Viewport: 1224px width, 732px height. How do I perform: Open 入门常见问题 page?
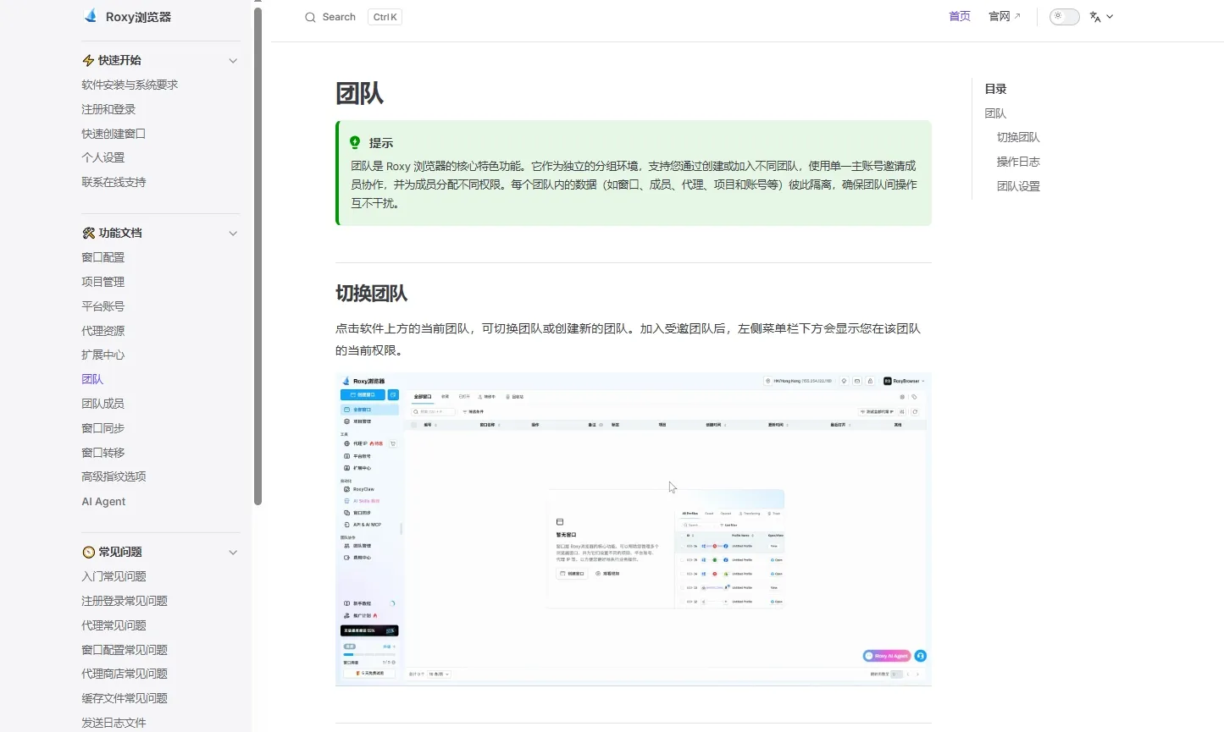pos(114,576)
